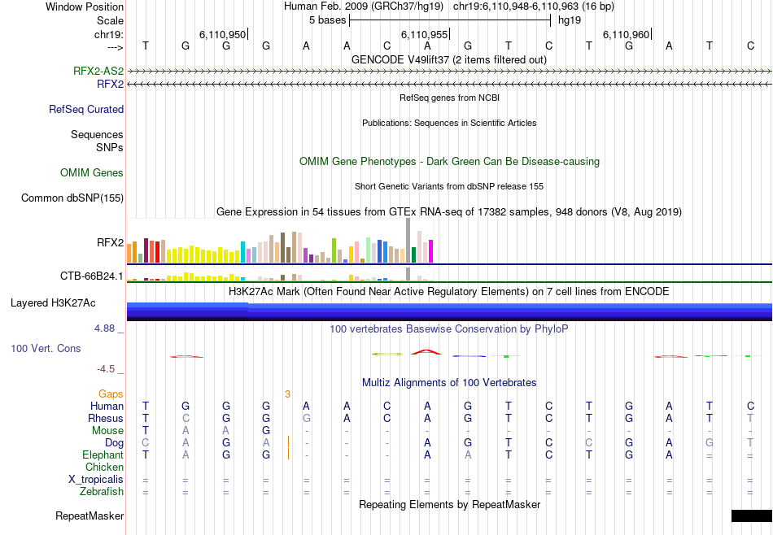773x535 pixels.
Task: Click the blue layered H3K27Ac signal band
Action: (x=449, y=312)
